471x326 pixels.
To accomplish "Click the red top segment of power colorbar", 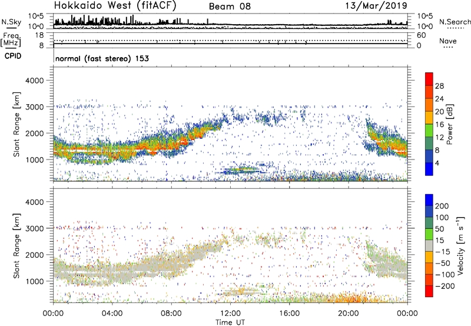I will 429,79.
